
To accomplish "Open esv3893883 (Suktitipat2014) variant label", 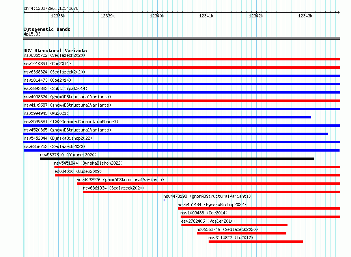I will coord(56,88).
